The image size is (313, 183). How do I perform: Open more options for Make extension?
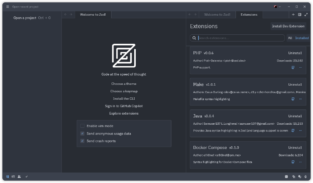pos(300,99)
